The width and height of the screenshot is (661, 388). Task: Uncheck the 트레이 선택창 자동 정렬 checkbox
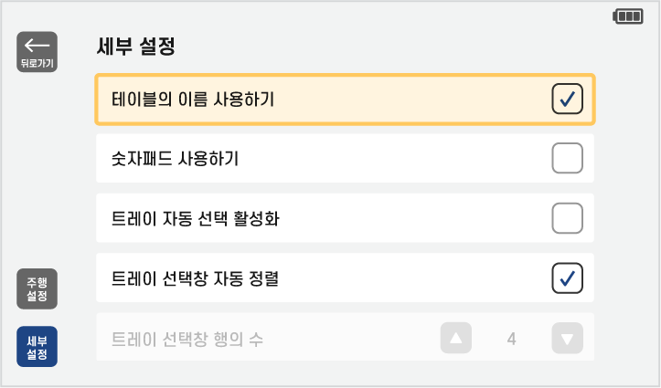[567, 278]
